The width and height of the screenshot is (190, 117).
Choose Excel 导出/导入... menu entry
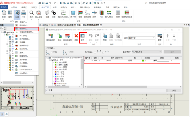26,70
